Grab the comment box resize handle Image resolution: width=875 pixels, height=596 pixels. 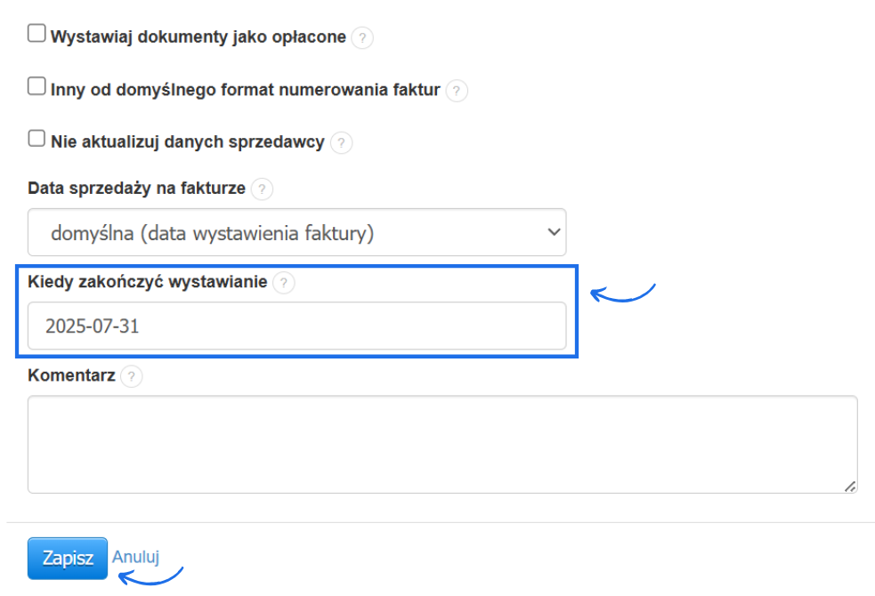(850, 486)
